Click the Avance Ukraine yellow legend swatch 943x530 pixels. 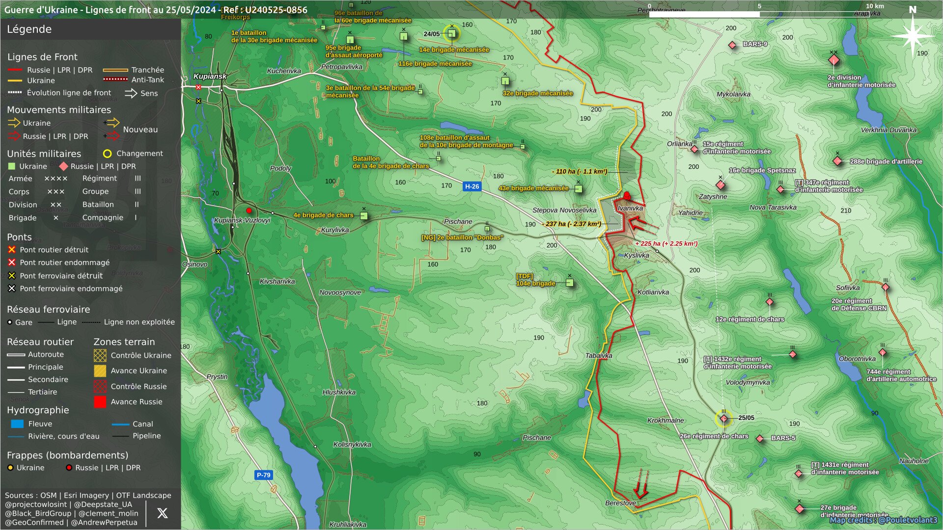(100, 371)
